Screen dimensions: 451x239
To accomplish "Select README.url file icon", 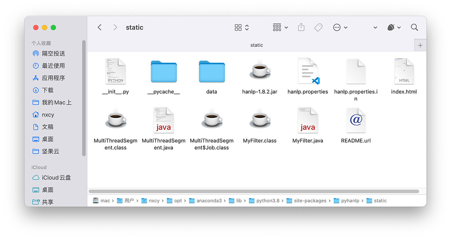I will coord(356,120).
